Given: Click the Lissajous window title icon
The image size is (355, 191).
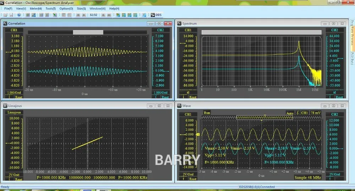Looking at the screenshot, I should coord(5,106).
